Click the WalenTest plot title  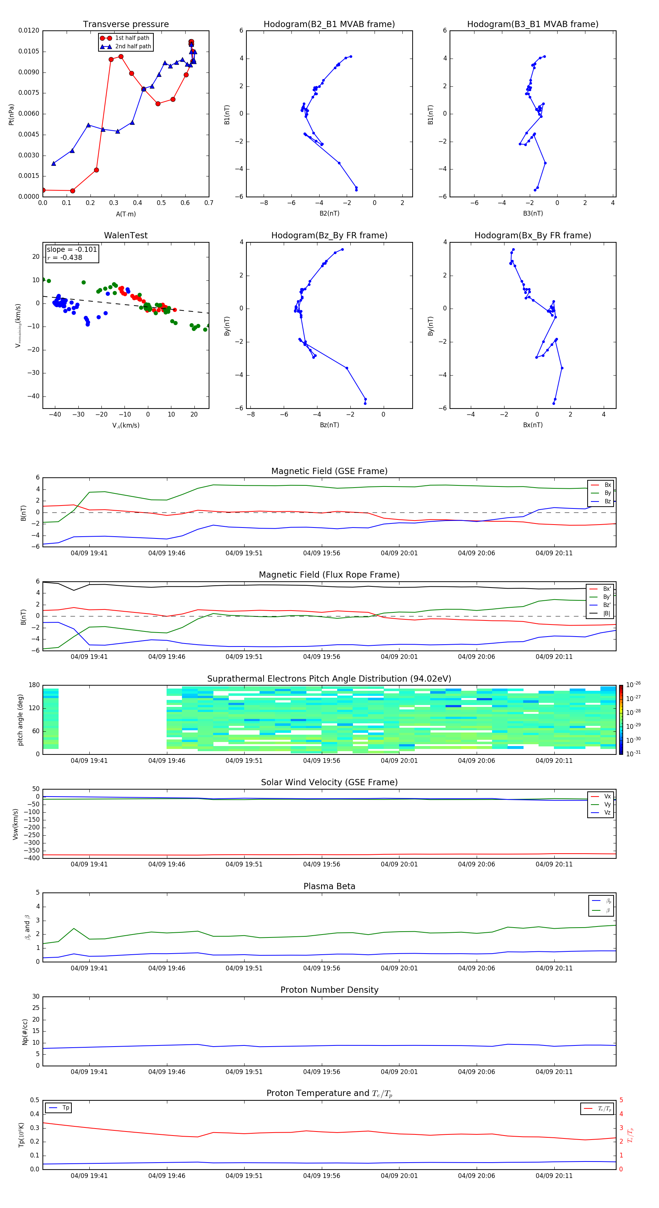pos(126,235)
